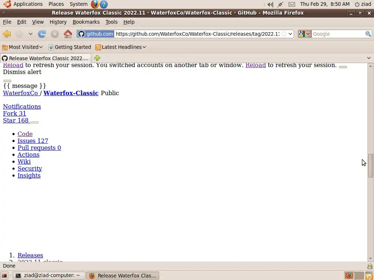Open the Releases breadcrumb link
Screen dimensions: 374x280
tap(30, 255)
